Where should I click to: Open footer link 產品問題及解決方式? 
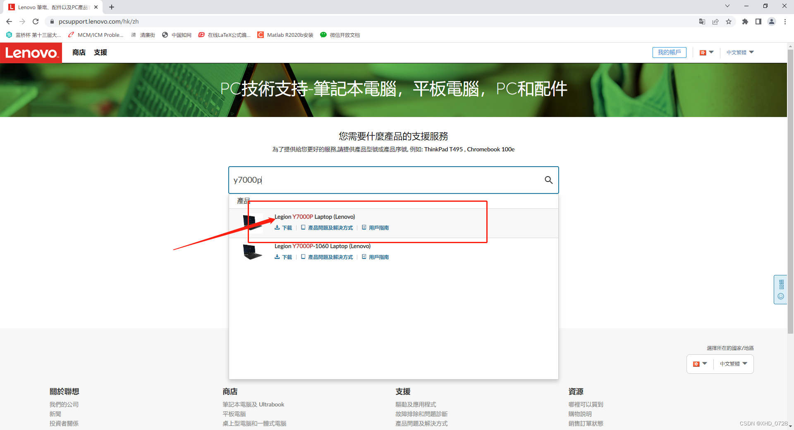point(421,423)
